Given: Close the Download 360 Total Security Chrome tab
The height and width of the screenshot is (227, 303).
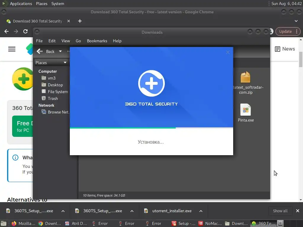Looking at the screenshot, I should [69, 21].
